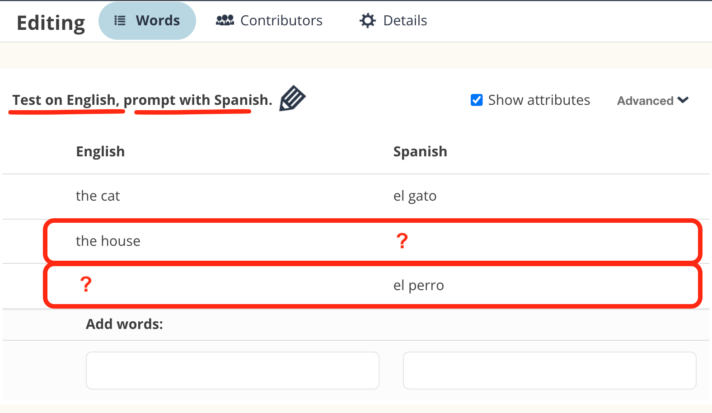Click the English column header
712x413 pixels.
pyautogui.click(x=100, y=151)
